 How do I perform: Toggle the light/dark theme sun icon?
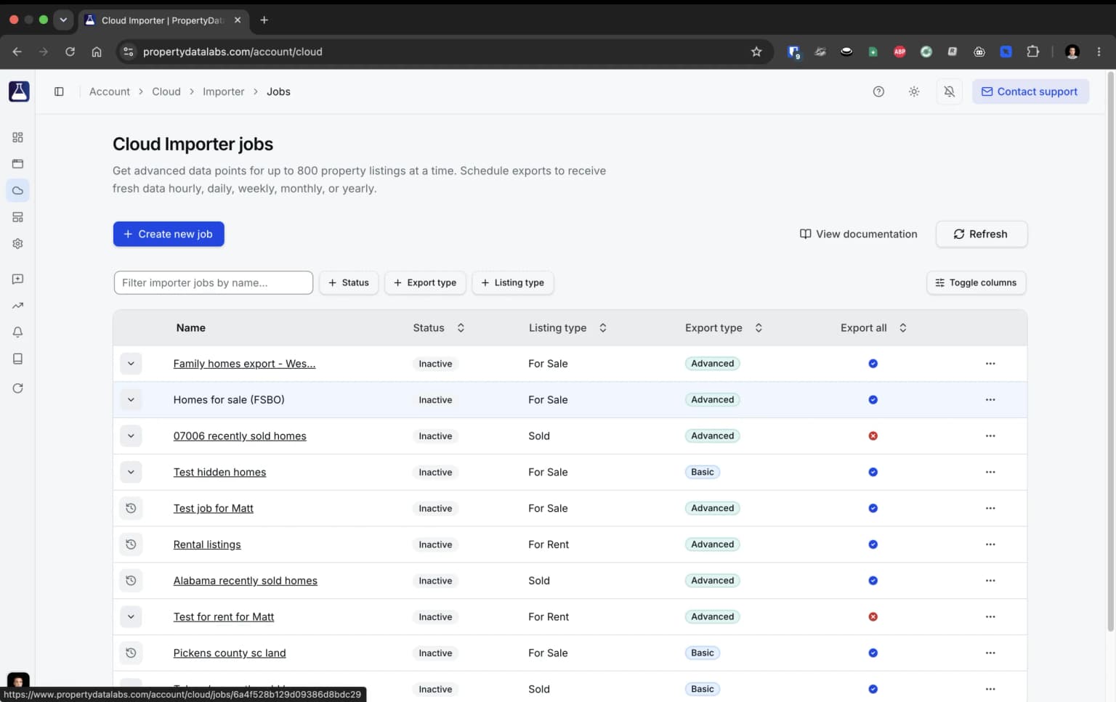point(914,91)
